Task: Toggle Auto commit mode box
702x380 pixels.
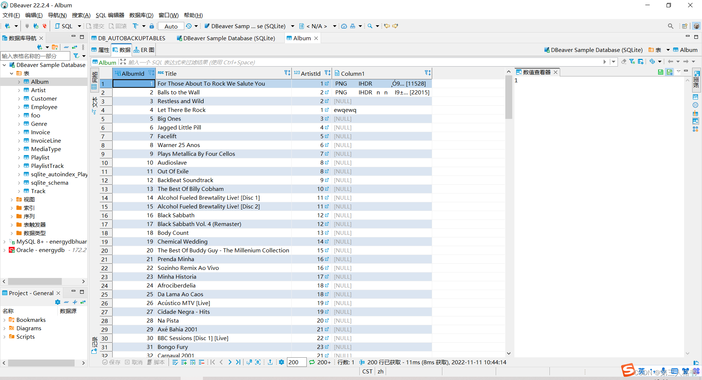Action: tap(171, 26)
